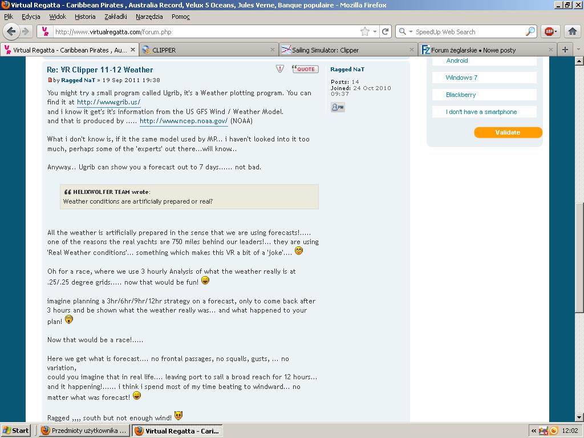
Task: Click the search magnifier icon
Action: pos(530,32)
